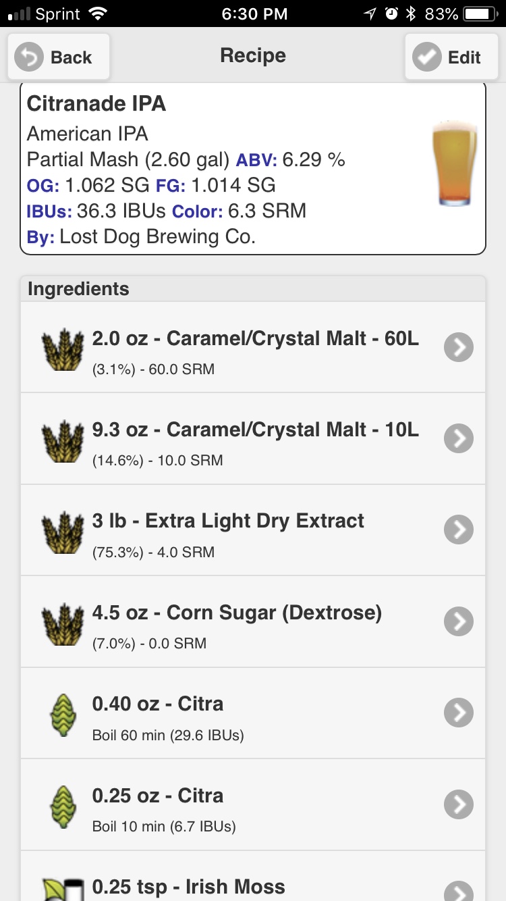Tap the beer glass color image
Screen dimensions: 506x901
tap(454, 163)
